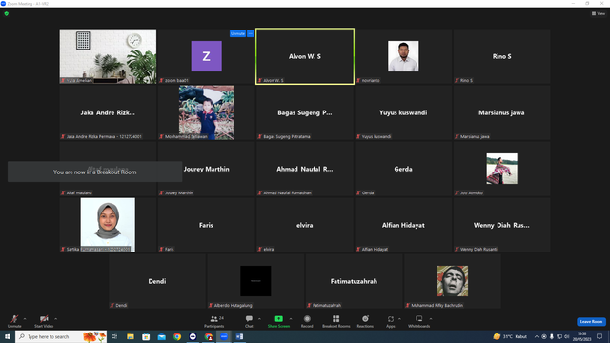Click the green Share Screen button

(278, 321)
